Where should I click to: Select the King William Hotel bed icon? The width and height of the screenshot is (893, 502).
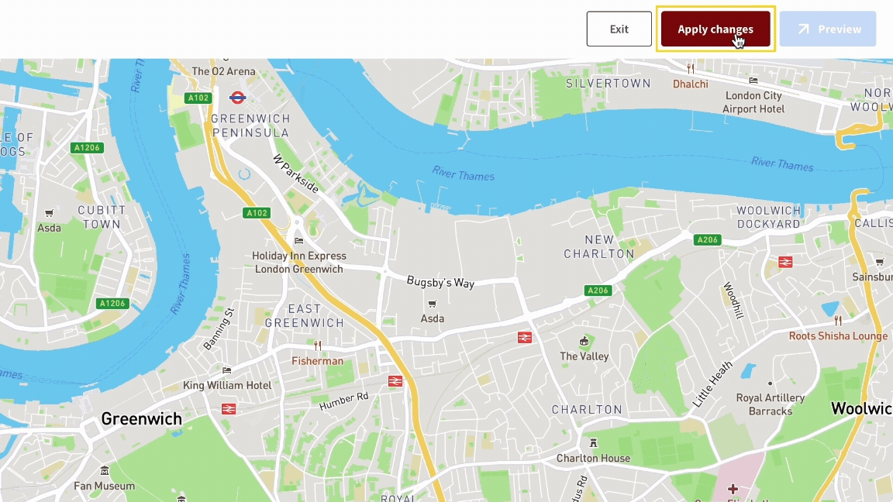tap(226, 370)
